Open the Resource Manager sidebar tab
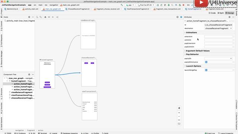The height and width of the screenshot is (134, 238). tap(1, 59)
